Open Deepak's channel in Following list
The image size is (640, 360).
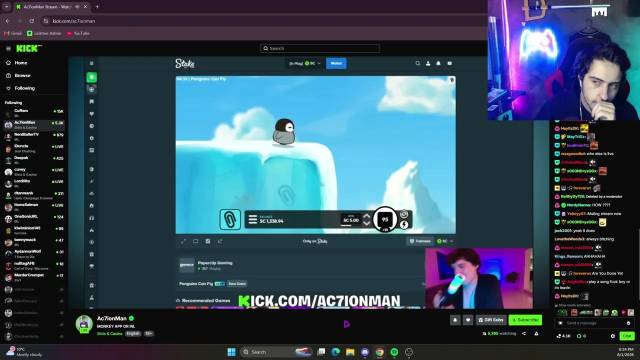pos(34,160)
